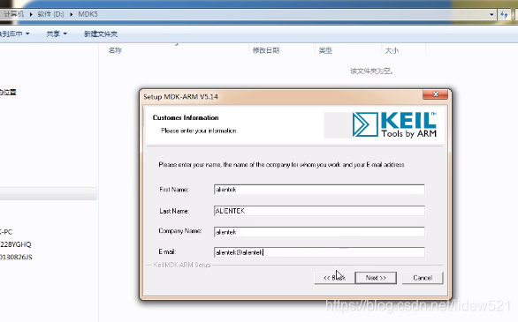Open the include in library dropdown

pos(14,34)
